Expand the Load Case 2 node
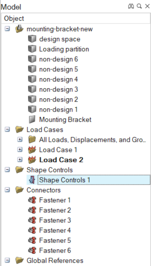The width and height of the screenshot is (151, 266). coord(20,159)
